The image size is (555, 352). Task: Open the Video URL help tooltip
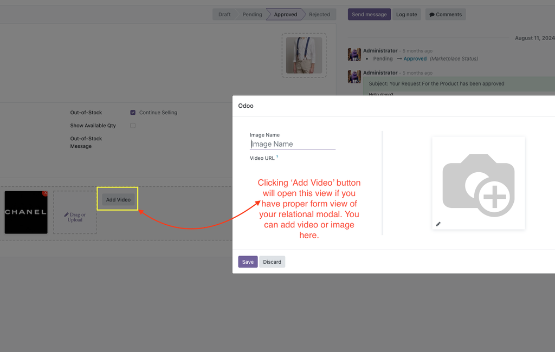pyautogui.click(x=277, y=157)
